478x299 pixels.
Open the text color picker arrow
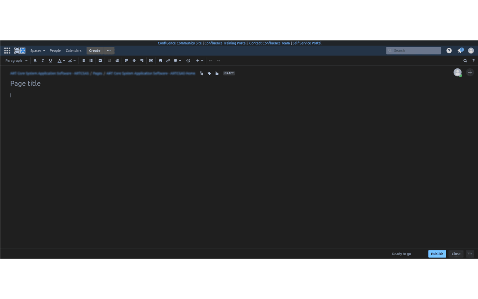[x=64, y=61]
